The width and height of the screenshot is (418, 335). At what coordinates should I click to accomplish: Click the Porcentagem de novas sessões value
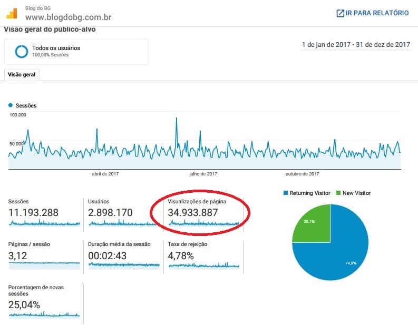pos(24,304)
